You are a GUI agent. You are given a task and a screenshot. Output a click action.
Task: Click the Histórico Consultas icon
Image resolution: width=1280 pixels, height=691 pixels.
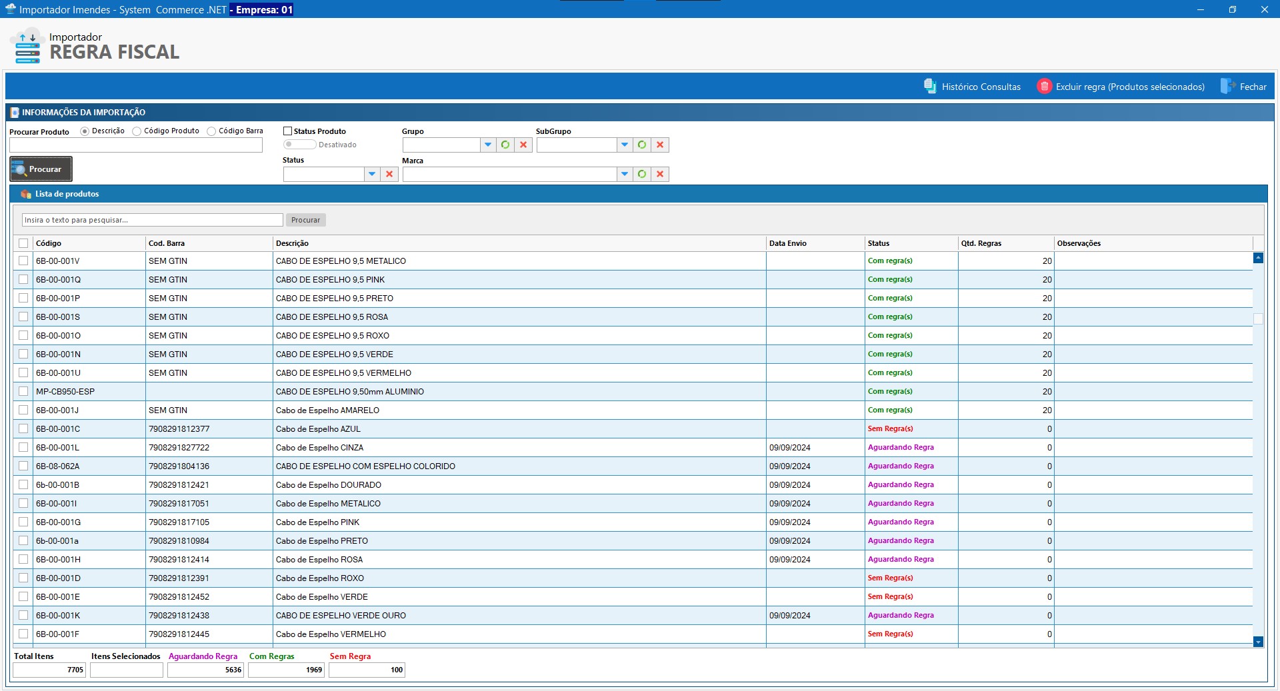pos(929,87)
